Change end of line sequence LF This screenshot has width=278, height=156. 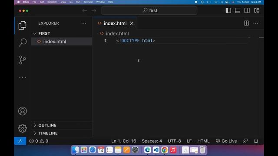pyautogui.click(x=189, y=141)
